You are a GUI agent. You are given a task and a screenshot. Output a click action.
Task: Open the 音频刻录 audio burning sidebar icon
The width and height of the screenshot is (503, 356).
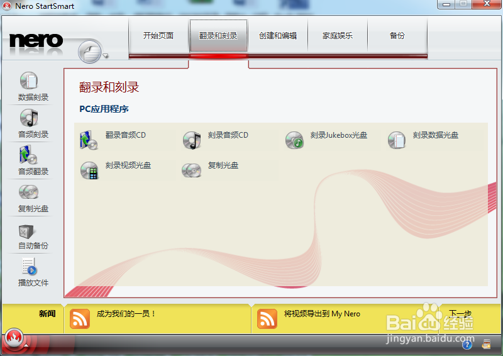29,118
